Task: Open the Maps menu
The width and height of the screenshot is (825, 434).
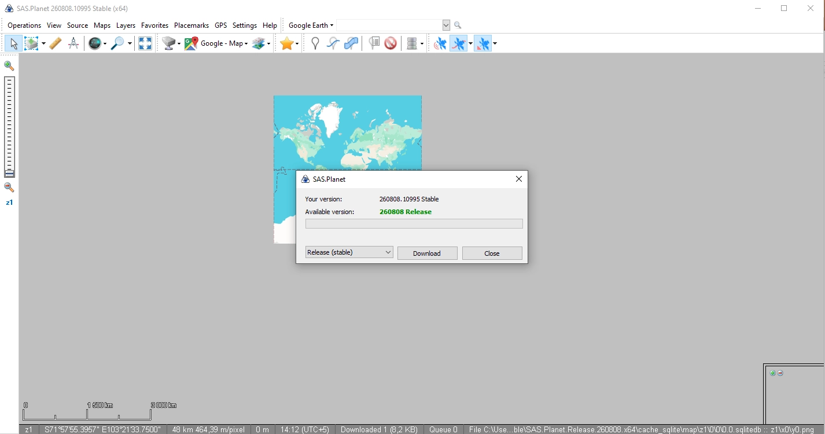Action: coord(102,25)
